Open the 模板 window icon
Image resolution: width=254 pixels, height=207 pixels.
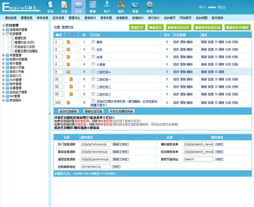pos(93,5)
